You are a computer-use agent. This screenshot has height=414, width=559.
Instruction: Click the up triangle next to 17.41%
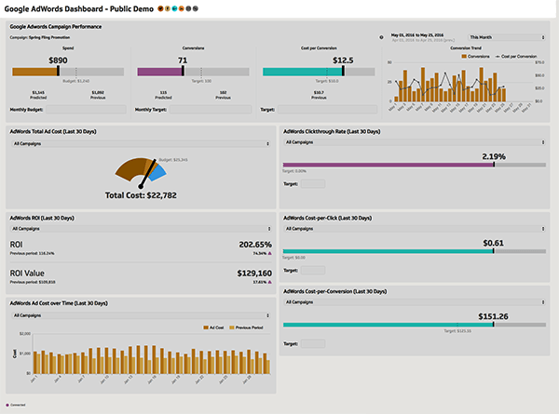(270, 282)
